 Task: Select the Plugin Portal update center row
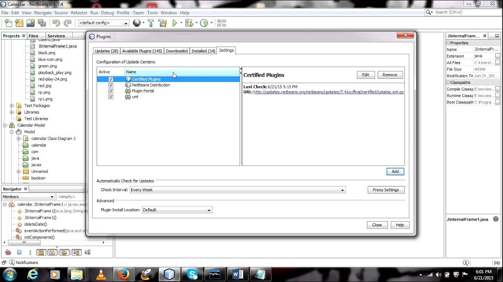[168, 91]
